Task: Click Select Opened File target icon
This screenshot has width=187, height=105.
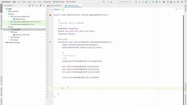Action: [x=30, y=6]
